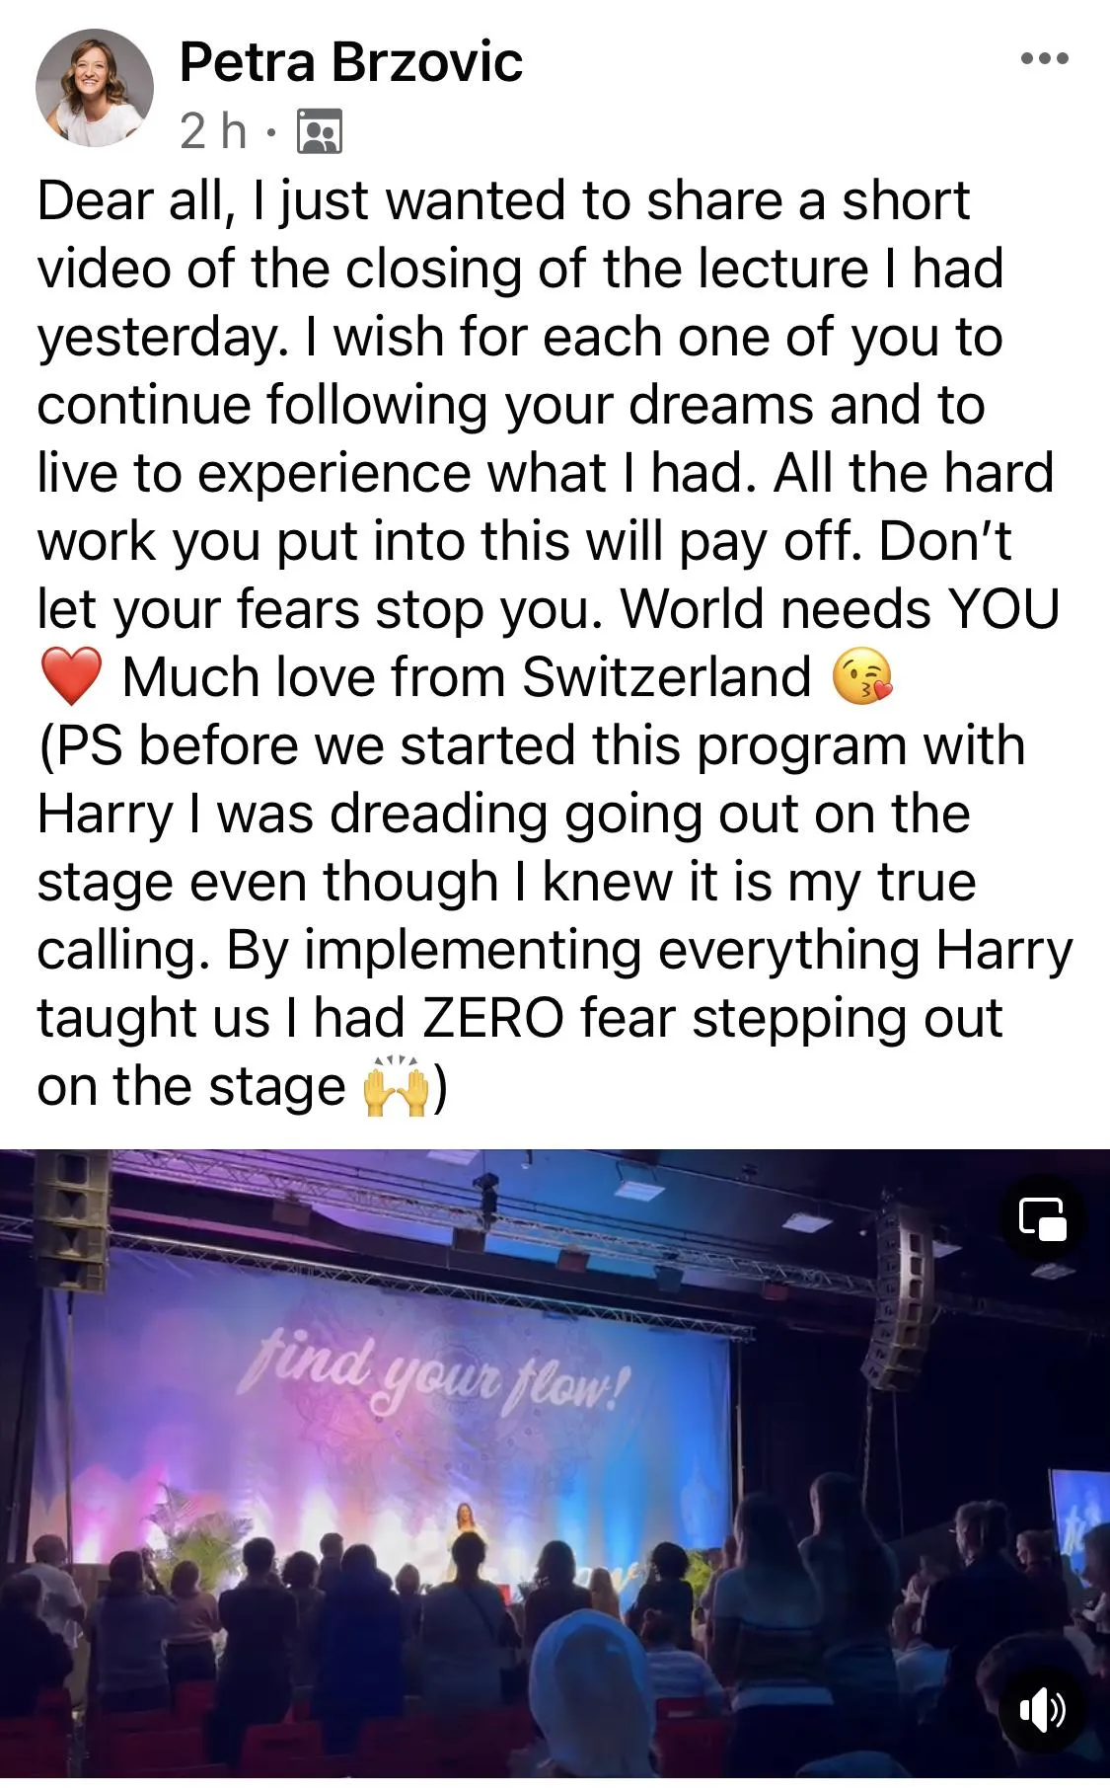Open the video in picture-in-picture mode
Screen dimensions: 1110x1791
pos(1042,1218)
